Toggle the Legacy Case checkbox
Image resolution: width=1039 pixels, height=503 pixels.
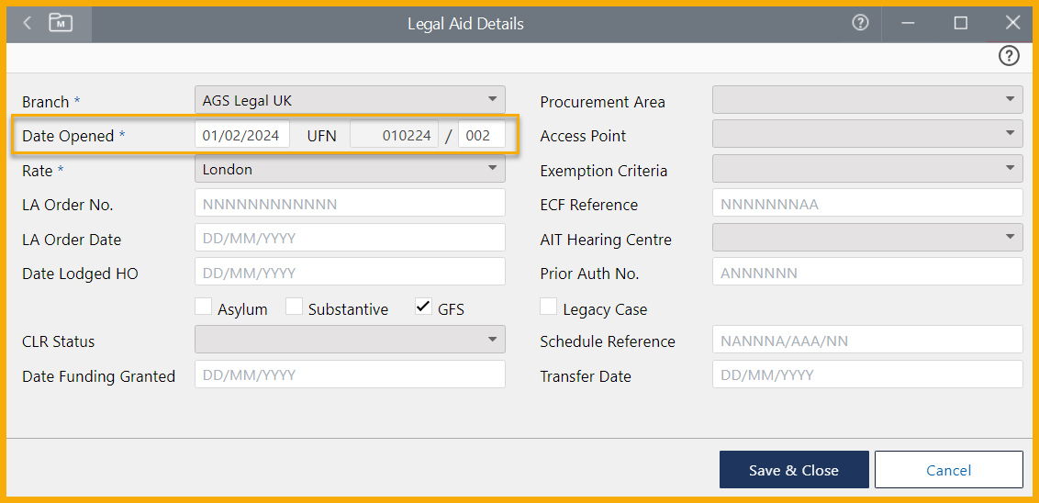pos(549,307)
